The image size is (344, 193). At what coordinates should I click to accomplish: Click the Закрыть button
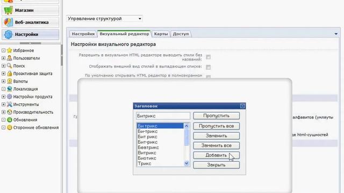(x=216, y=165)
